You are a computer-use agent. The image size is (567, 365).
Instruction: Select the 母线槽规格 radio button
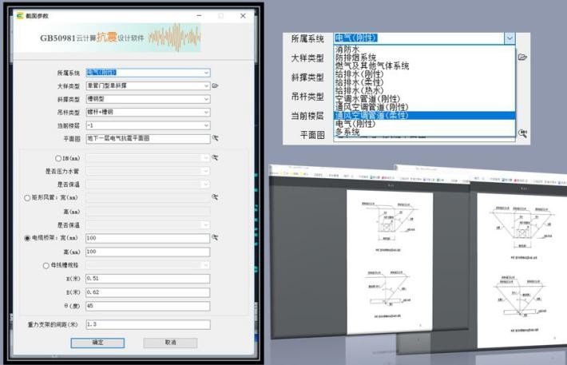point(46,265)
